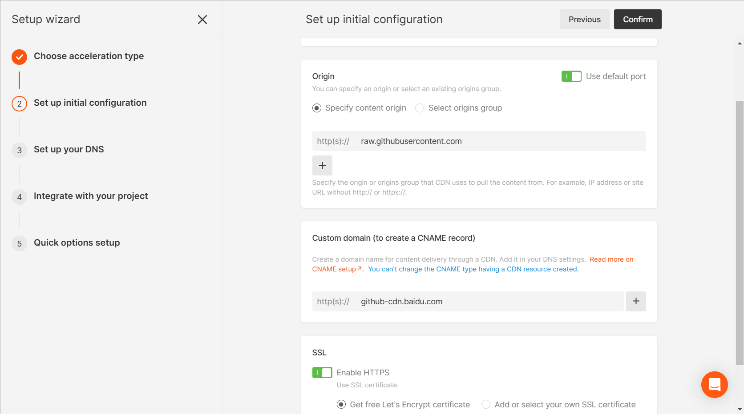Go to Set up your DNS step

(69, 149)
